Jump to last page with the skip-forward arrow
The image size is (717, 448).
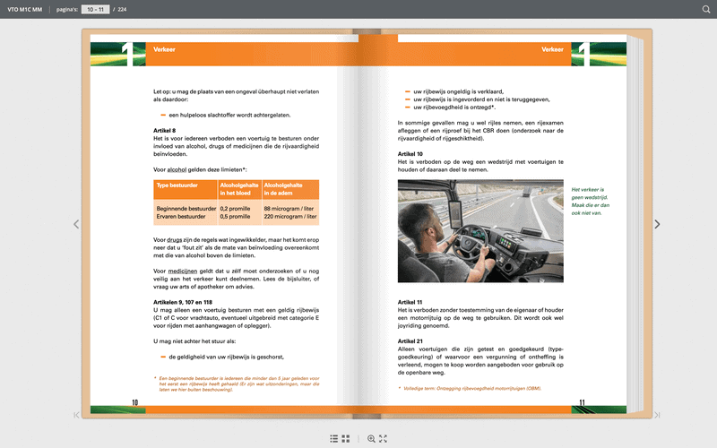pos(657,415)
